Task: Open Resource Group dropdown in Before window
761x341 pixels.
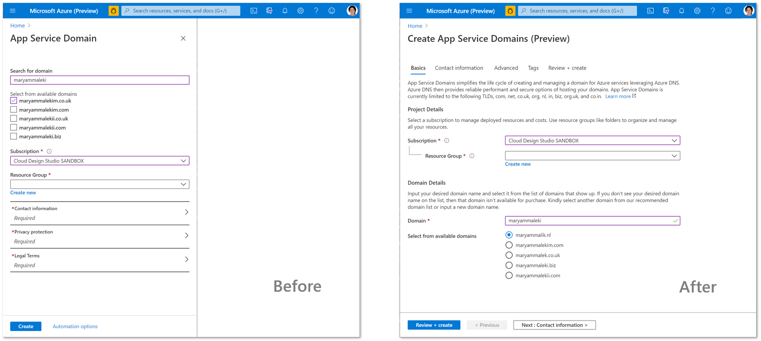Action: coord(100,184)
